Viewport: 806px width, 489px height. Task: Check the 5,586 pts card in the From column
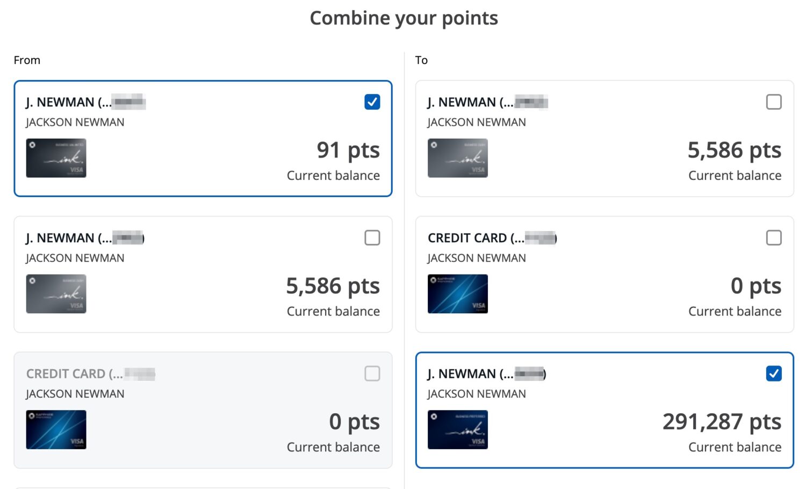click(x=372, y=238)
